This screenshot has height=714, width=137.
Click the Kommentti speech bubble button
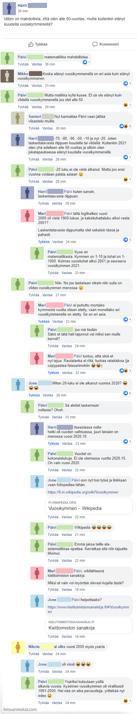tap(106, 44)
